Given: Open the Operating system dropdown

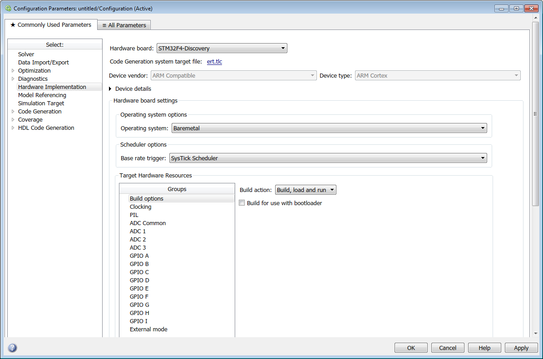Looking at the screenshot, I should pyautogui.click(x=482, y=128).
